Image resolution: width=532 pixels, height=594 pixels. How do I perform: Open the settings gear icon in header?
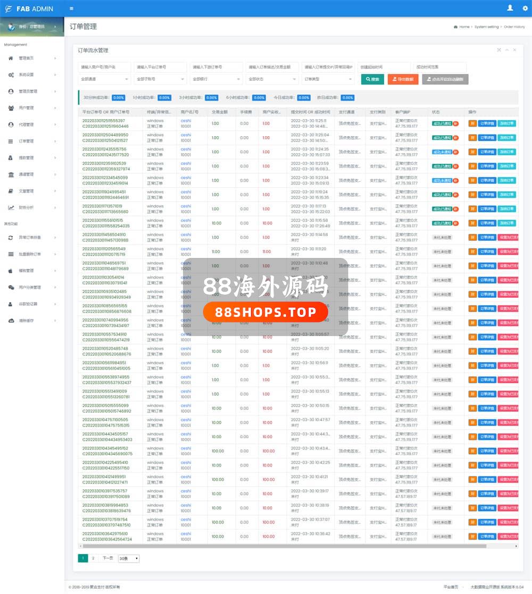(x=525, y=9)
